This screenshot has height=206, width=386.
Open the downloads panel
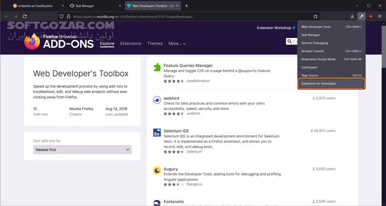(x=352, y=17)
